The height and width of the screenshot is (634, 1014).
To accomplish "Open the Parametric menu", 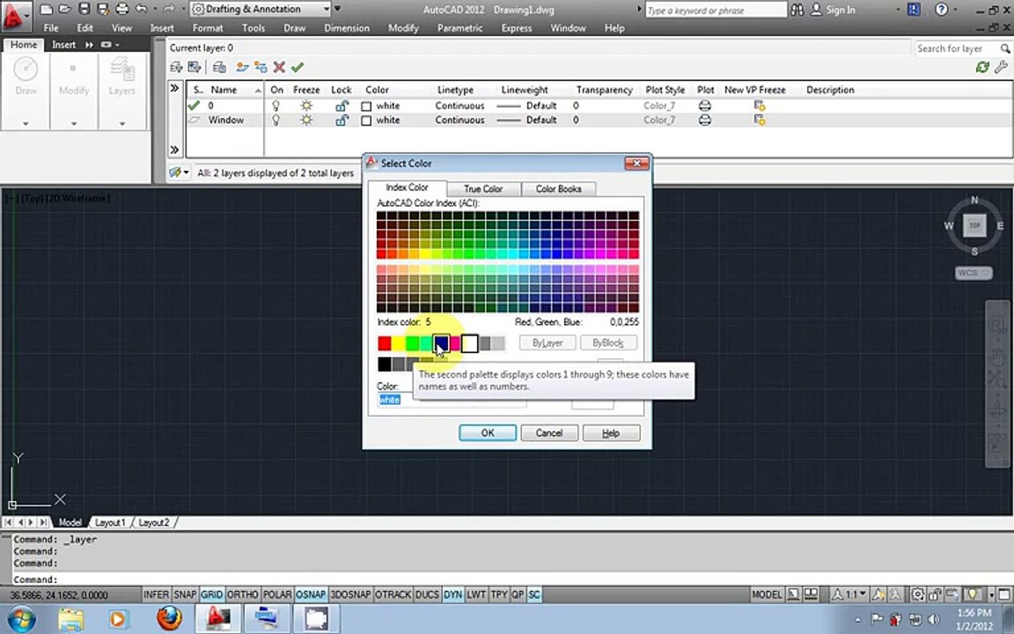I will point(459,28).
